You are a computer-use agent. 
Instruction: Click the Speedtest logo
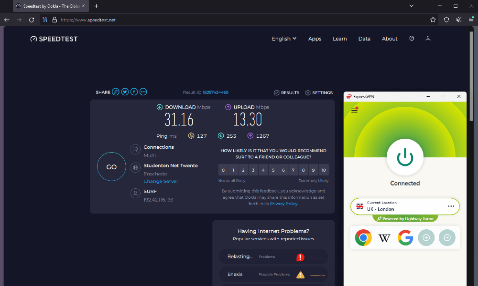tap(54, 39)
